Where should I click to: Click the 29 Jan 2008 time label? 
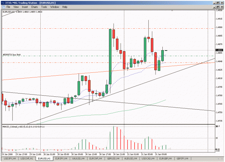7,154
